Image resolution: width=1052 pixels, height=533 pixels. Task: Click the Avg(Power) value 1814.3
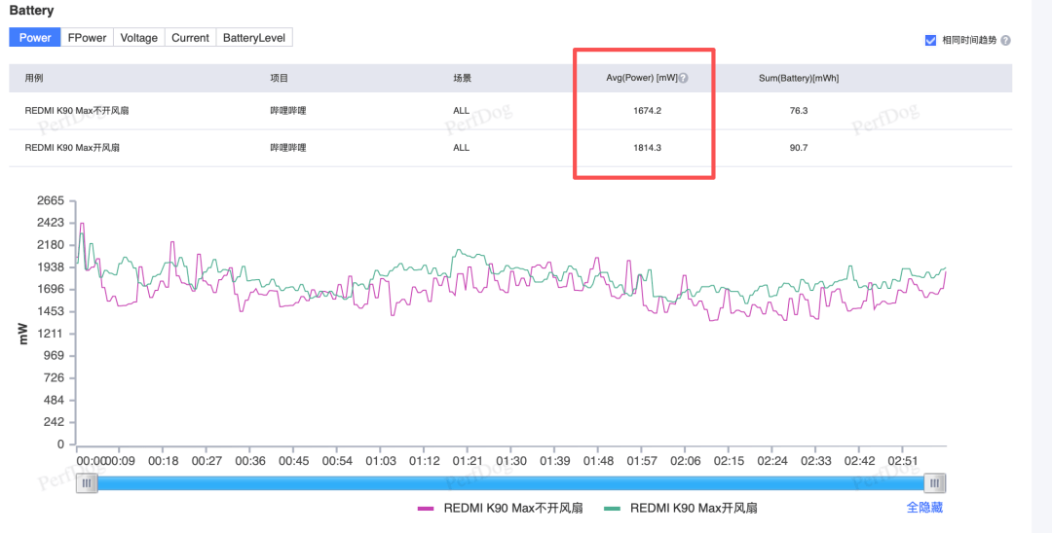point(647,148)
